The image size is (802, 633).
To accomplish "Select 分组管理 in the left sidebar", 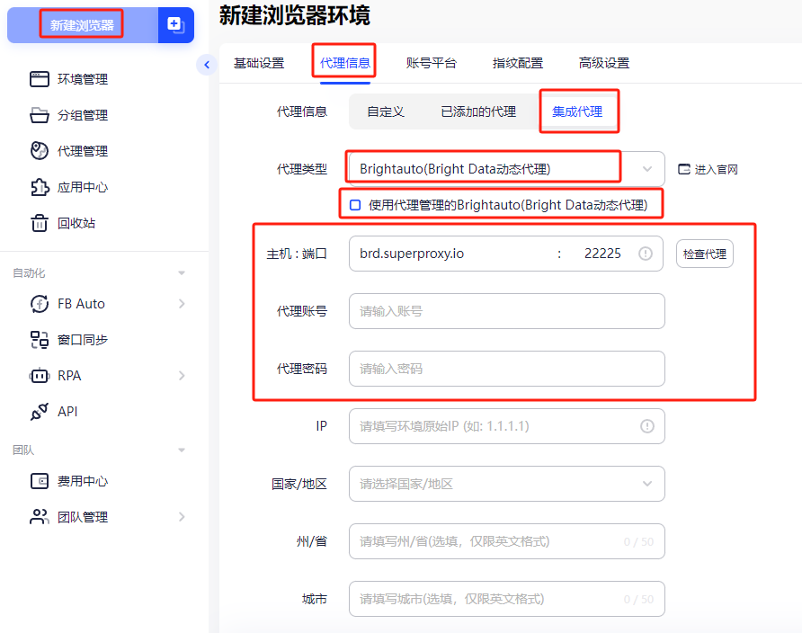I will (80, 115).
